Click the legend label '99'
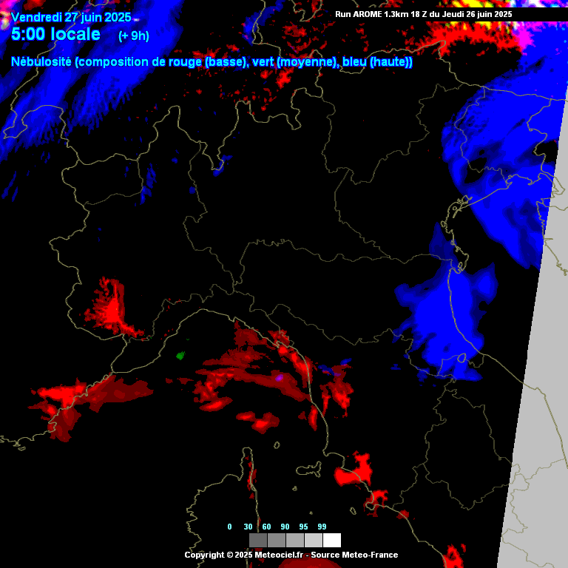Screen dimensions: 568x568 click(322, 527)
